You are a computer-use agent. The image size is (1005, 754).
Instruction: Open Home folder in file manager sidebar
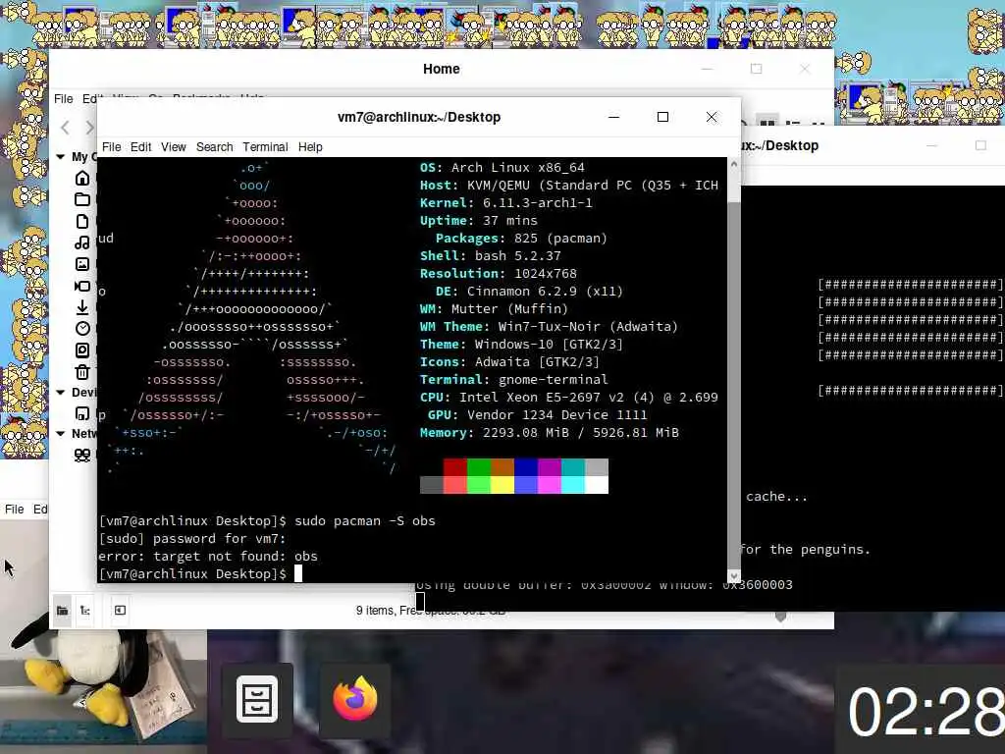[x=82, y=179]
